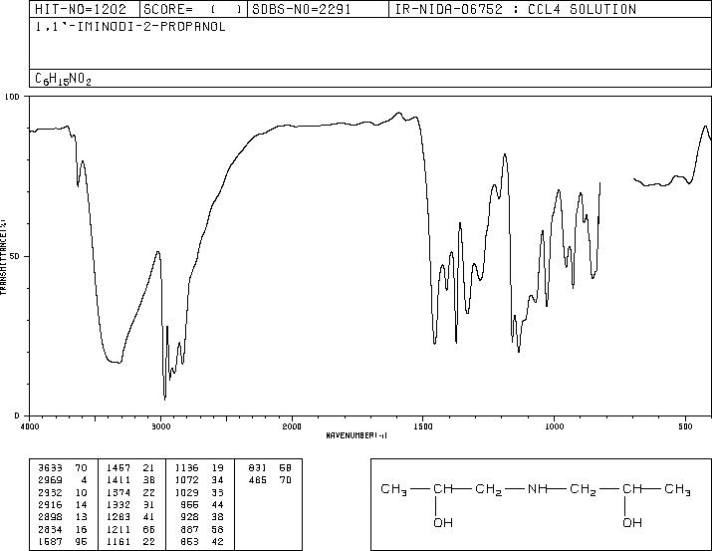Select the TRANSMITTANCE vertical axis title

coord(4,256)
